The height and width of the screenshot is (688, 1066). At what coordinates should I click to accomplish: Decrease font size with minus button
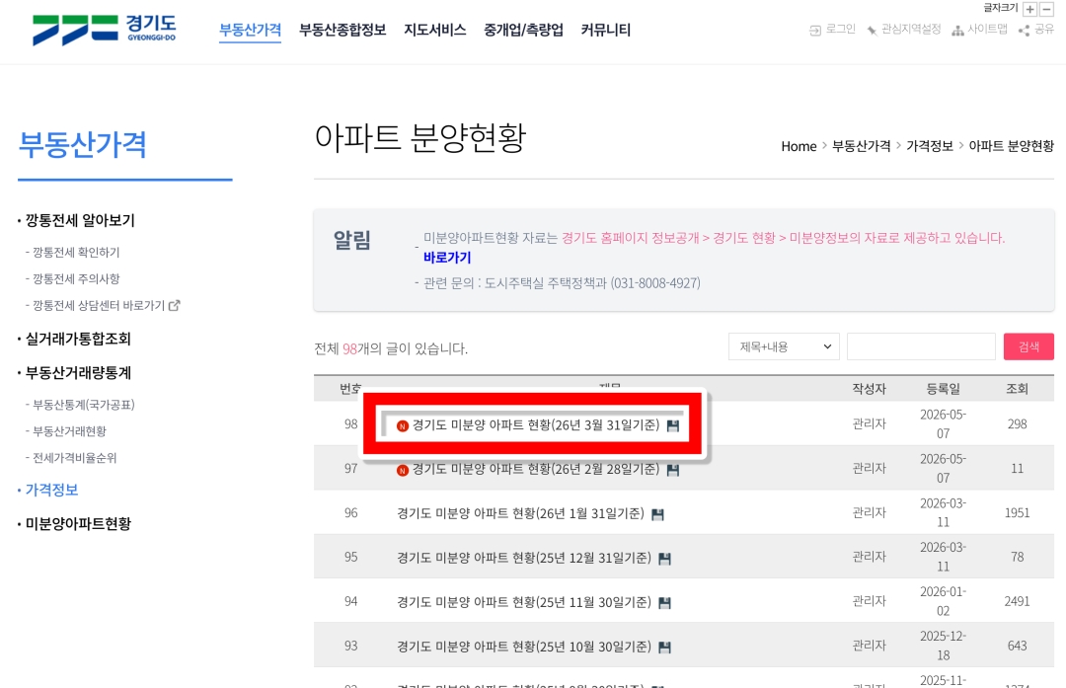1047,9
